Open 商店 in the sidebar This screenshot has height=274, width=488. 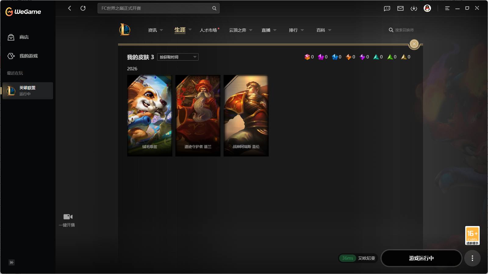24,37
